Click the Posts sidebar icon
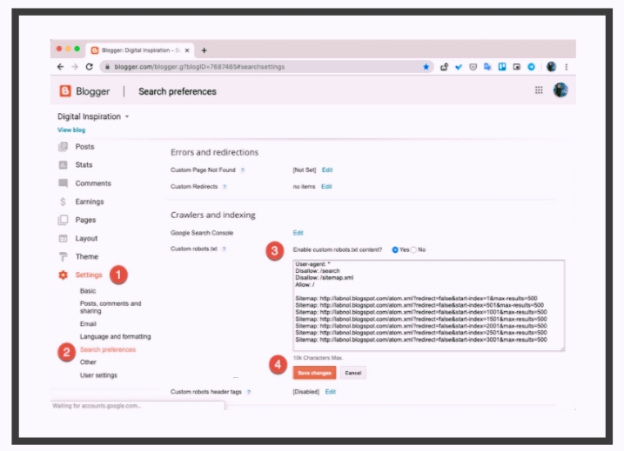This screenshot has height=451, width=624. pos(63,147)
